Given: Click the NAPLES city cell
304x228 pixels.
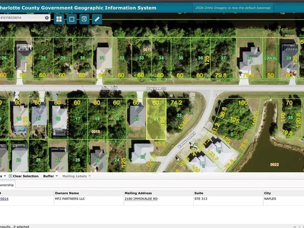Looking at the screenshot, I should 270,199.
